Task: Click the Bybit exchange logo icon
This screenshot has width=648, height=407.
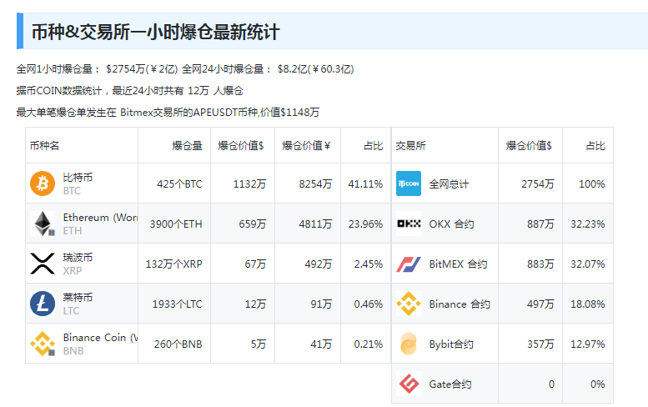Action: click(409, 344)
